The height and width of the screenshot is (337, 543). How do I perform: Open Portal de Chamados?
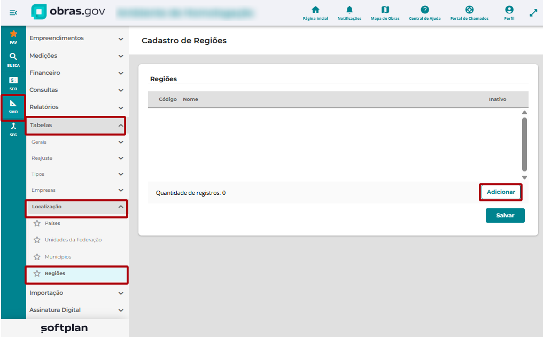click(x=469, y=13)
